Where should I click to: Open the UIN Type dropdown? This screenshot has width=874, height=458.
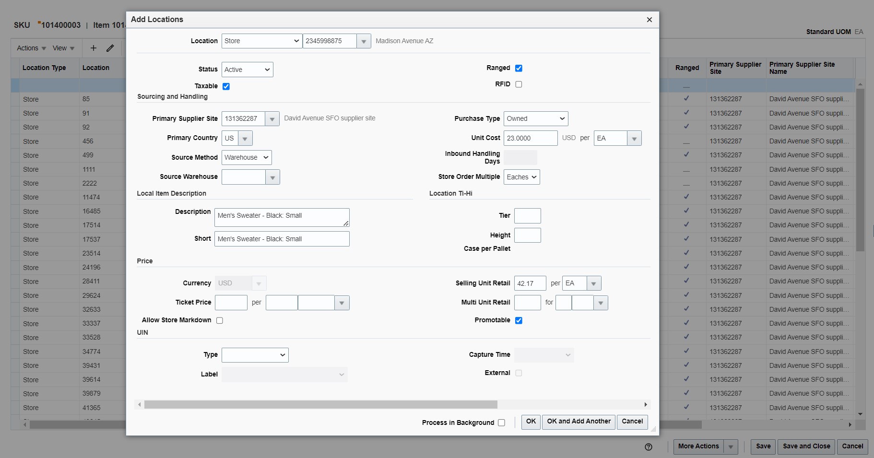tap(255, 355)
